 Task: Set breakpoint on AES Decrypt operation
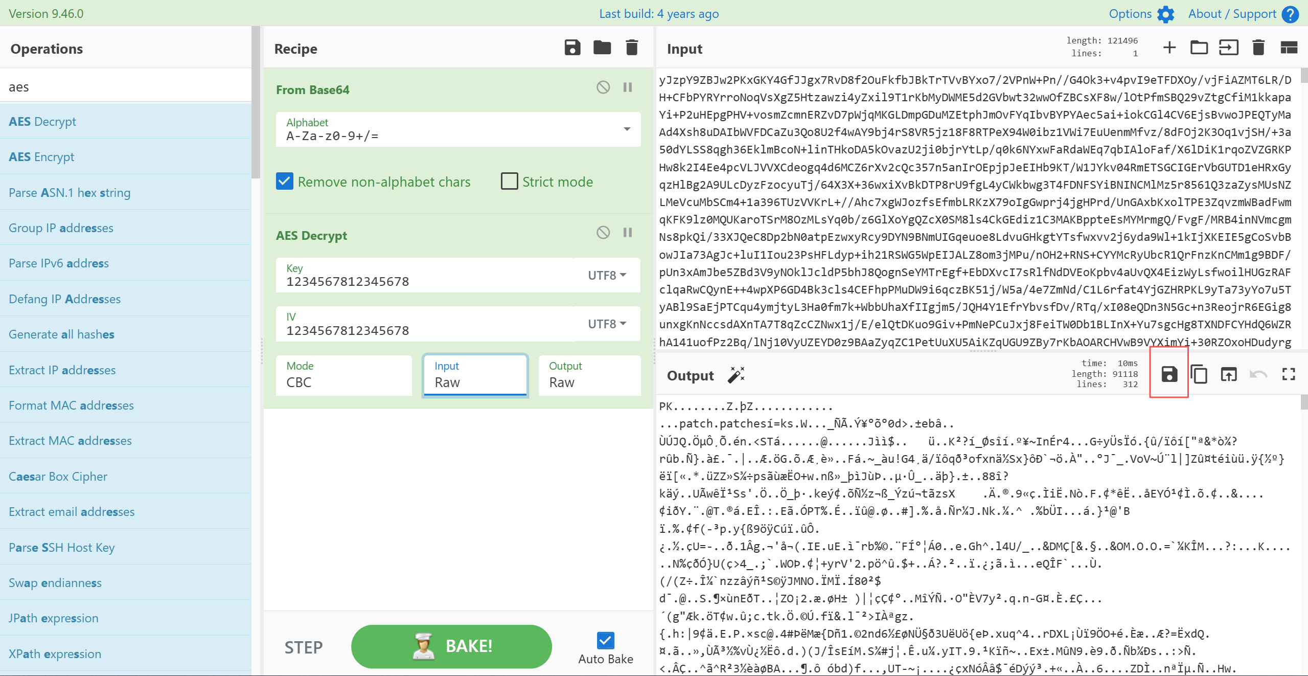pyautogui.click(x=628, y=233)
